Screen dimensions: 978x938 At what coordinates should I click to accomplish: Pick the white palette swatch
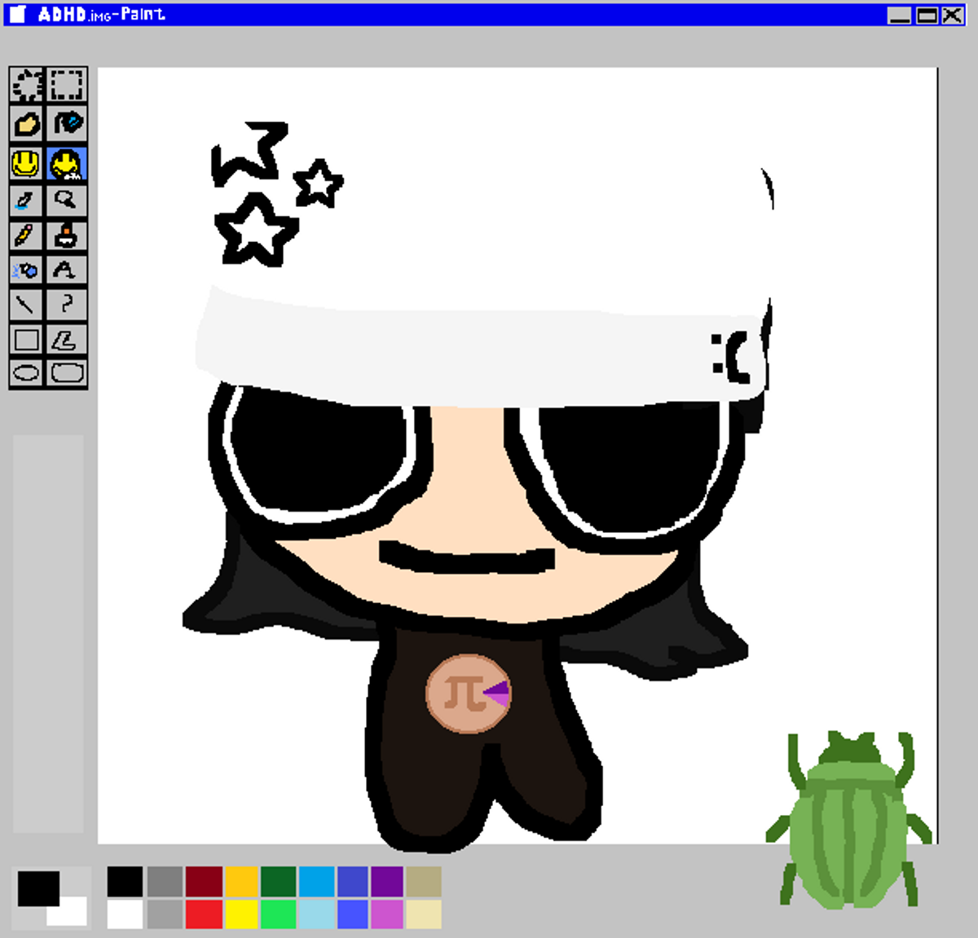125,914
